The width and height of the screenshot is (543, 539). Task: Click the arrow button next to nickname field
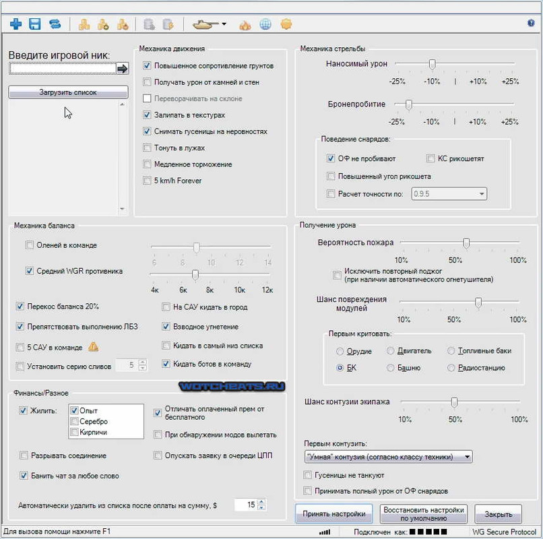(x=122, y=69)
